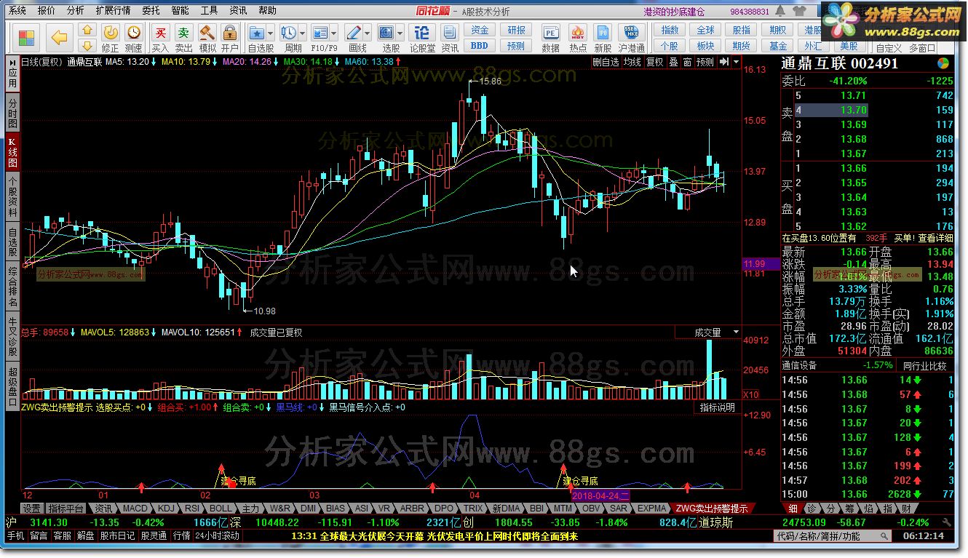968x558 pixels.
Task: Click the yellow back arrow icon
Action: pos(59,36)
